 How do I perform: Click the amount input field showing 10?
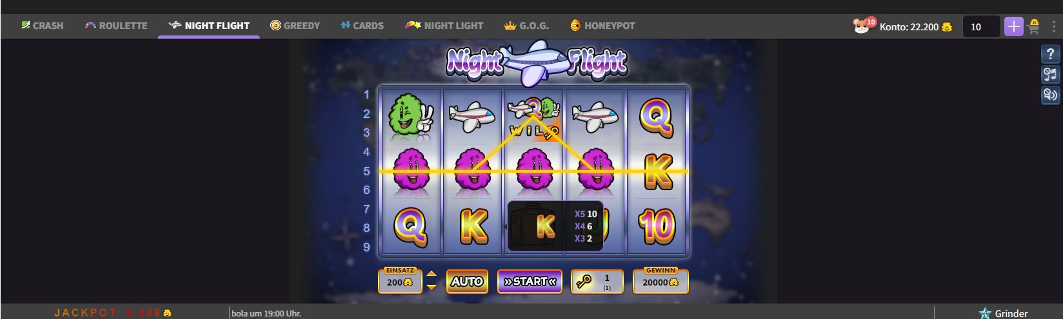click(x=981, y=26)
